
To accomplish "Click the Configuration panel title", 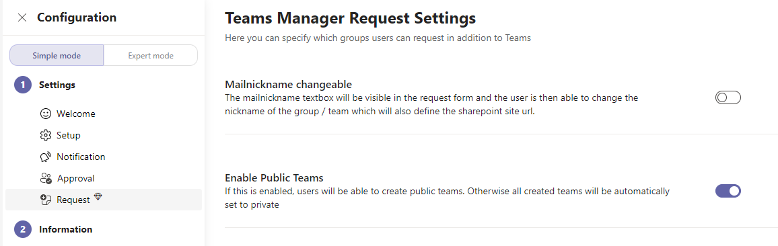I will coord(77,18).
